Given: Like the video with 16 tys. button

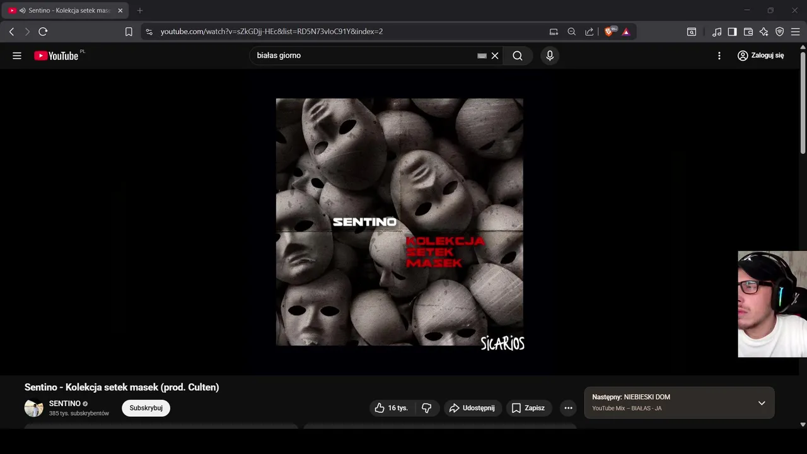Looking at the screenshot, I should 392,408.
